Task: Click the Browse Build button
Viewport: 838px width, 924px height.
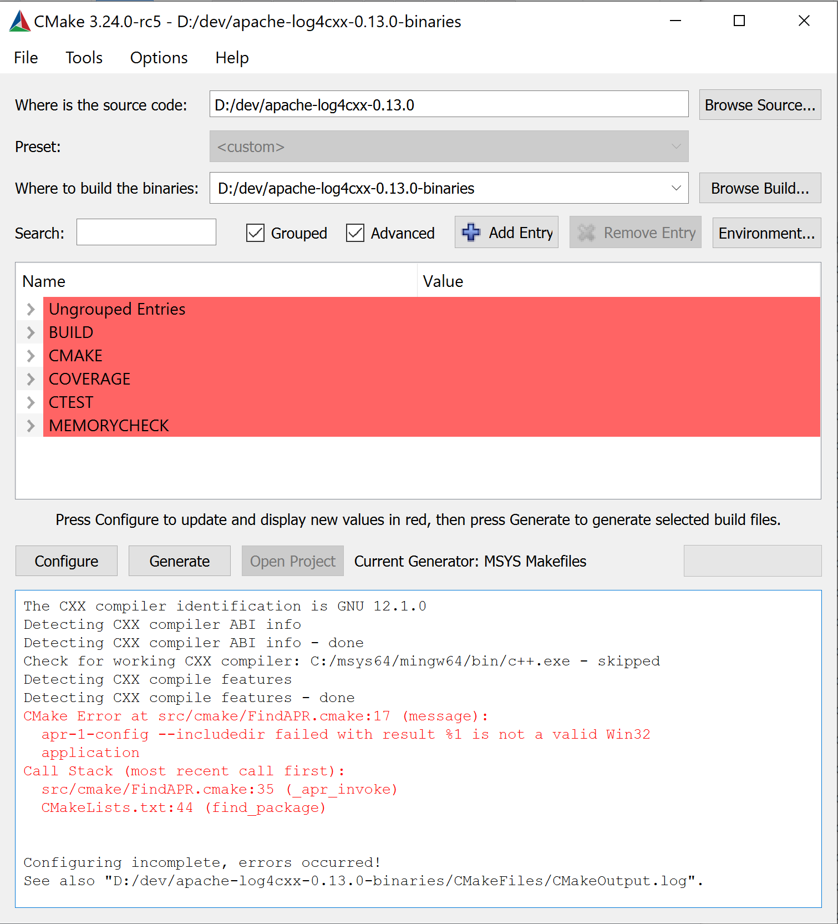Action: point(760,188)
